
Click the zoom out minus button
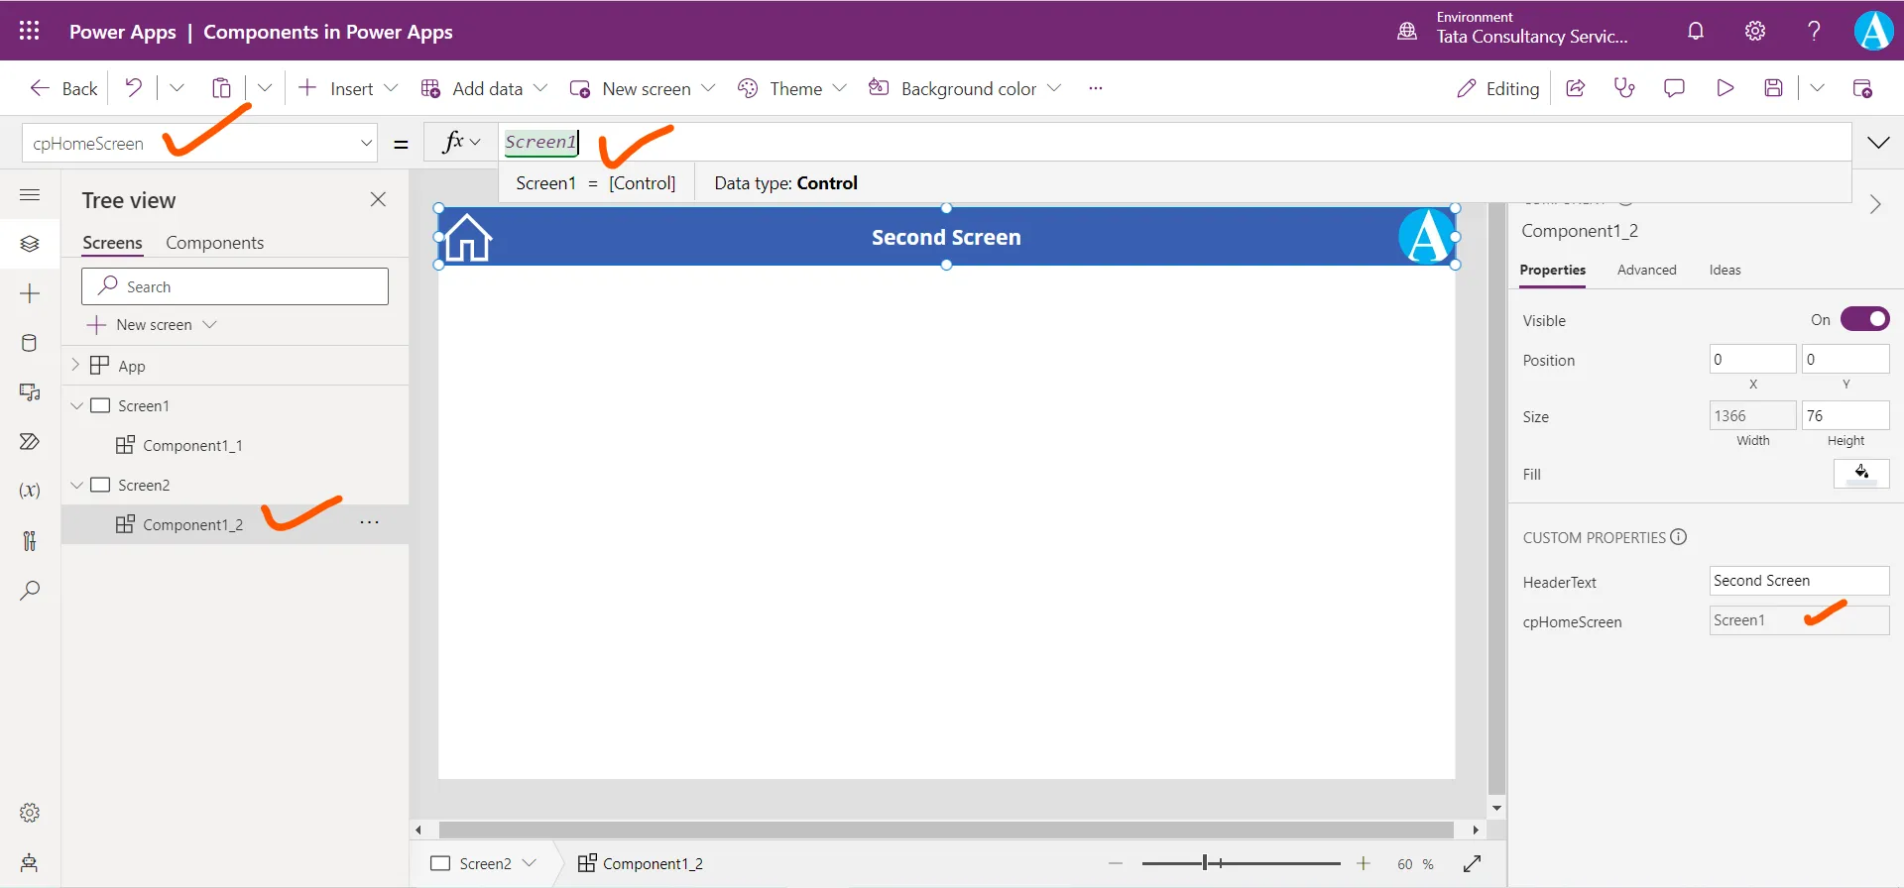pos(1116,863)
